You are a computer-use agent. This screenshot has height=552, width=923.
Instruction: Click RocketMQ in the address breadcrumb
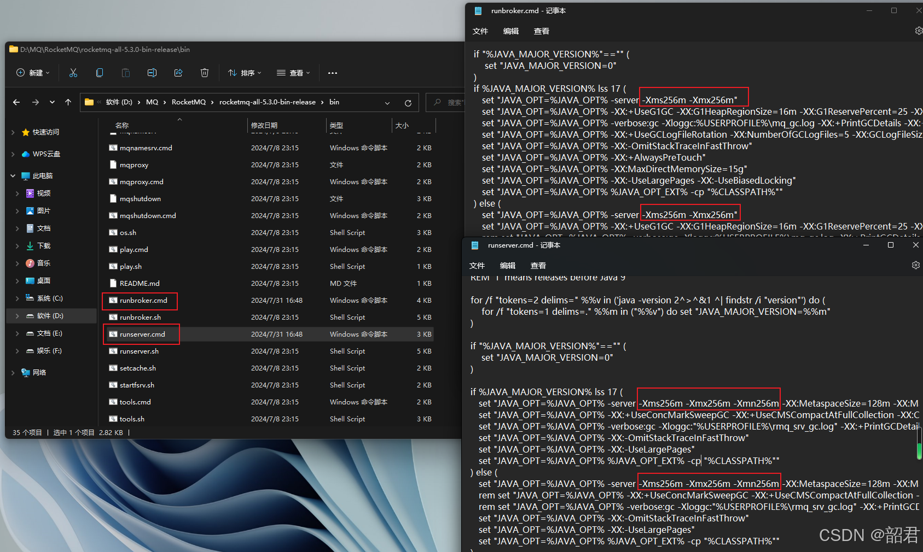pos(189,102)
